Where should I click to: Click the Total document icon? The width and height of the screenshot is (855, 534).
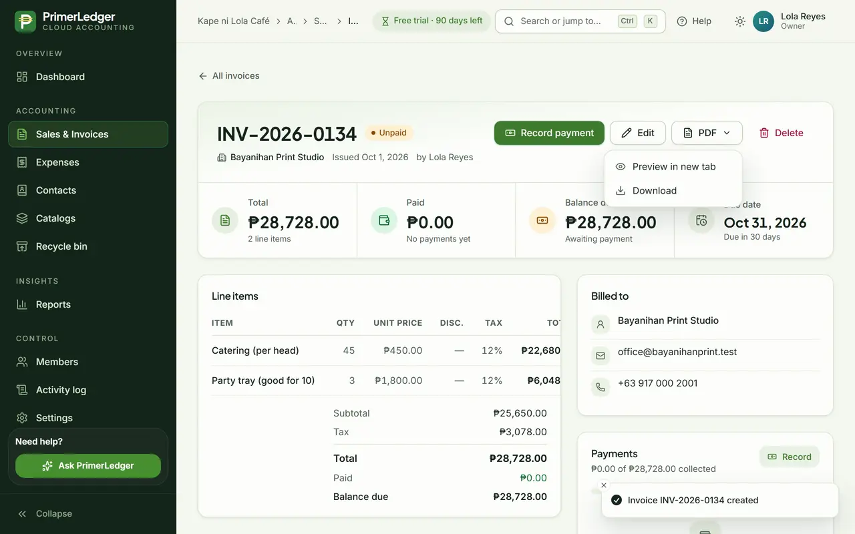click(225, 220)
